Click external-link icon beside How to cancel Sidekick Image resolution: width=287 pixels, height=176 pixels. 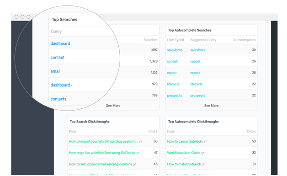(x=204, y=142)
